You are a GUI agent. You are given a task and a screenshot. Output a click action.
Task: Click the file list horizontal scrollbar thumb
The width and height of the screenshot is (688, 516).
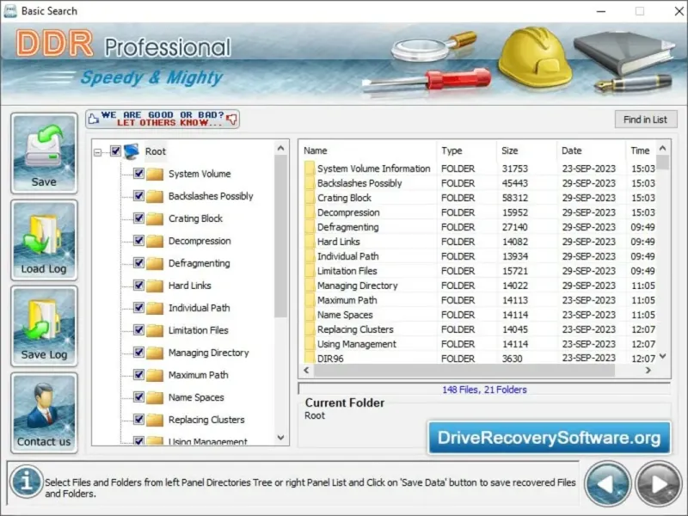[464, 370]
